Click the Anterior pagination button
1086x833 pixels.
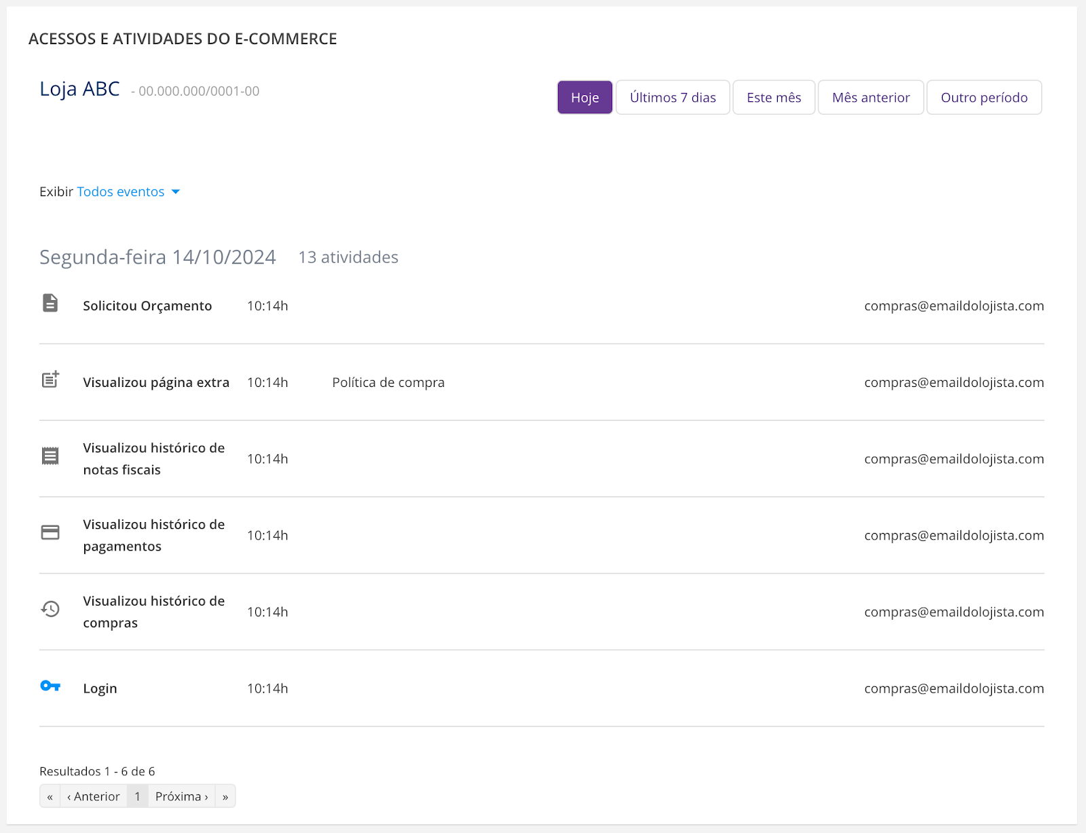[x=94, y=796]
